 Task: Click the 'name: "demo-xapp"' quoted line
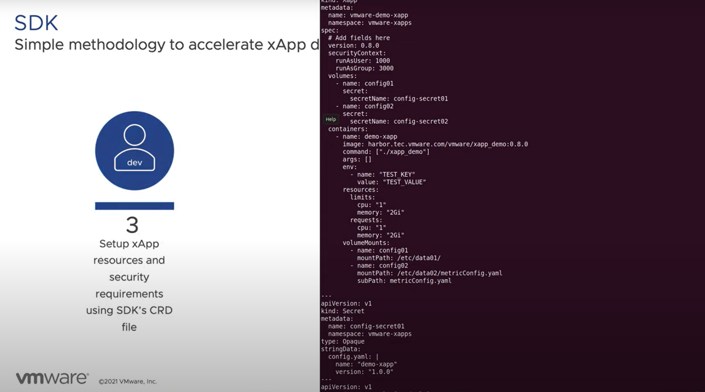point(366,364)
